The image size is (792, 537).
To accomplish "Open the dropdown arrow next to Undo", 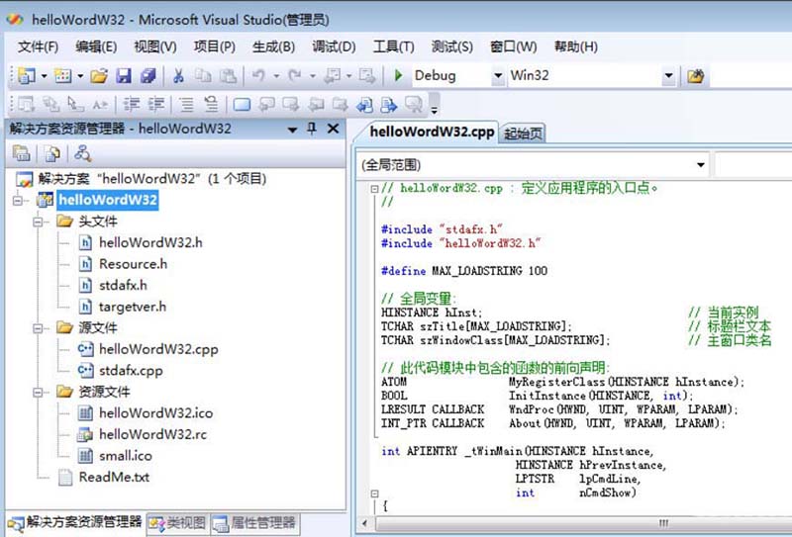I will [x=276, y=76].
